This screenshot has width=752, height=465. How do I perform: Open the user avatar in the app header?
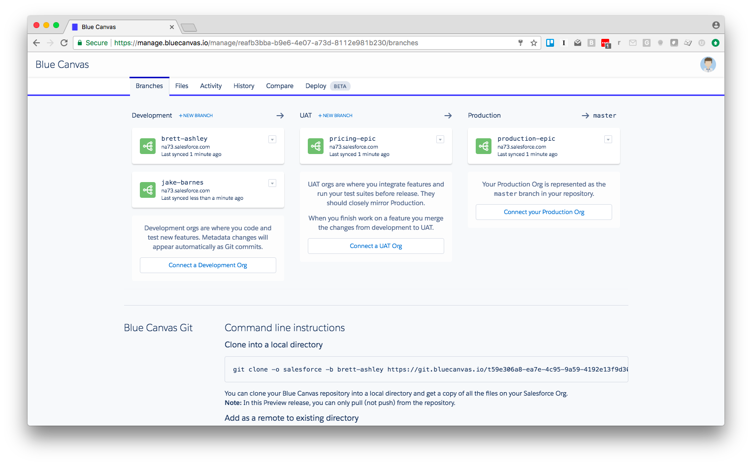coord(708,64)
